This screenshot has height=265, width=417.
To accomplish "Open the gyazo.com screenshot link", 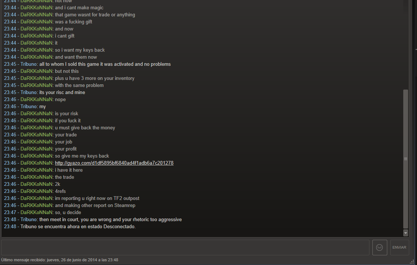I will tap(114, 163).
